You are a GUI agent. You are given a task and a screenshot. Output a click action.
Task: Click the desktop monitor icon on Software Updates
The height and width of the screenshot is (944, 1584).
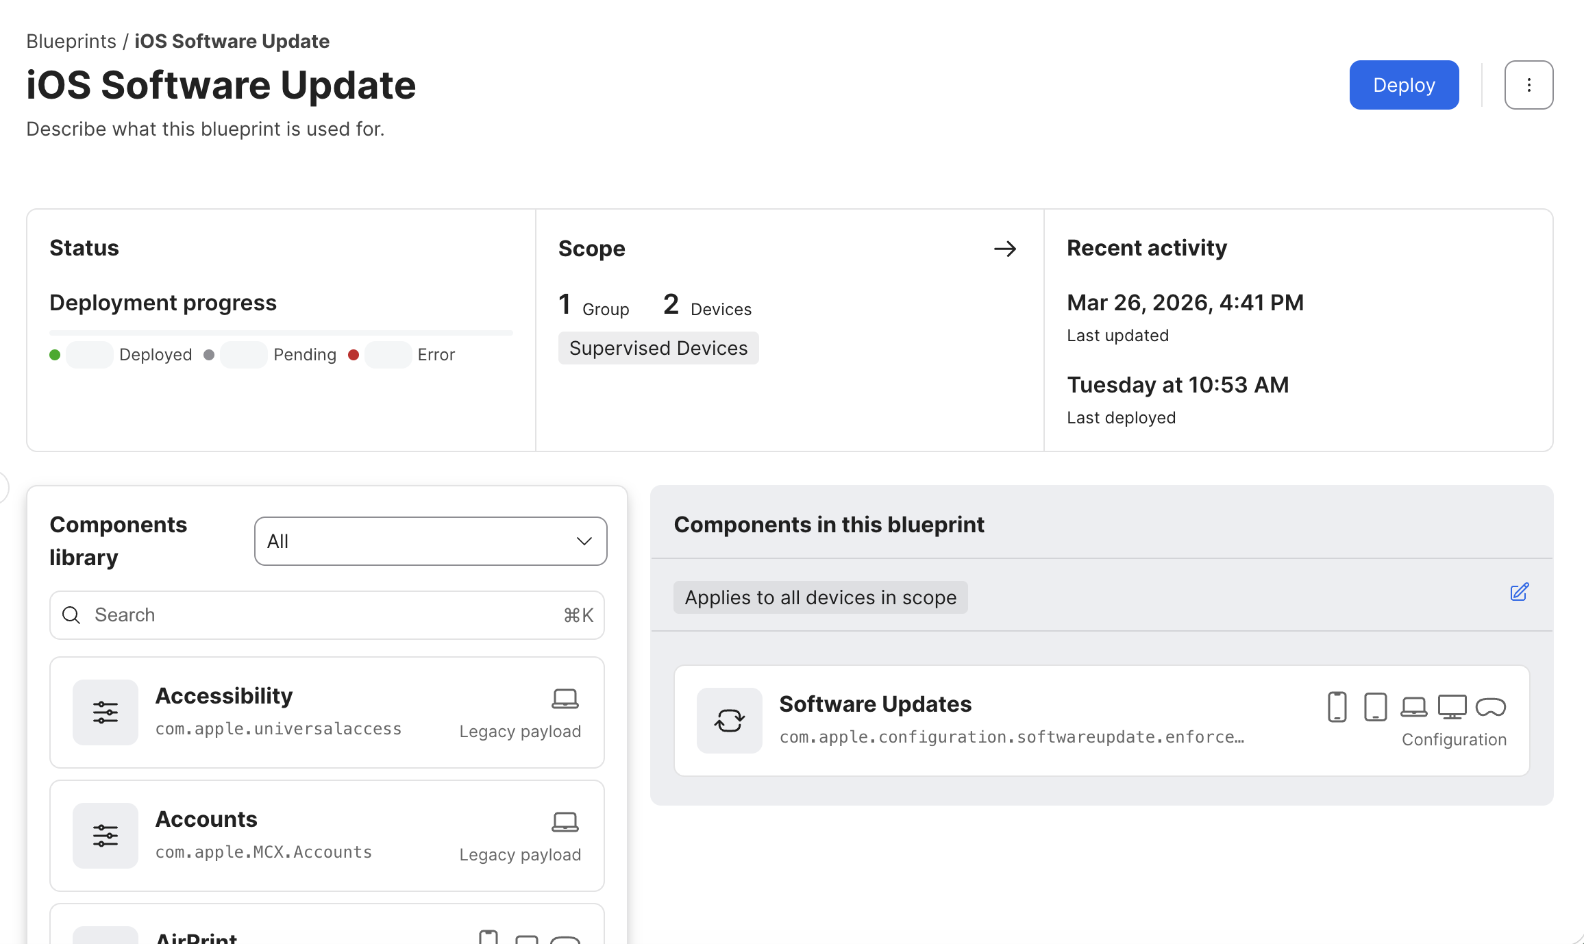(x=1452, y=707)
